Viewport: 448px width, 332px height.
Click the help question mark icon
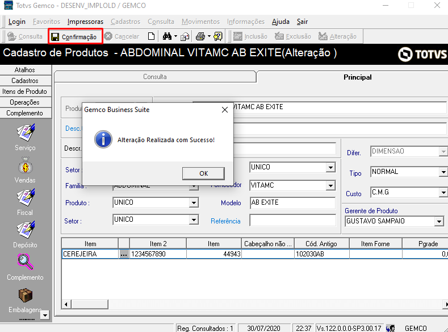(x=217, y=36)
